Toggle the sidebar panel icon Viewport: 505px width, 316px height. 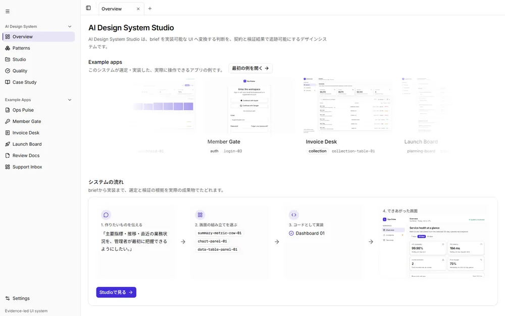click(x=88, y=8)
